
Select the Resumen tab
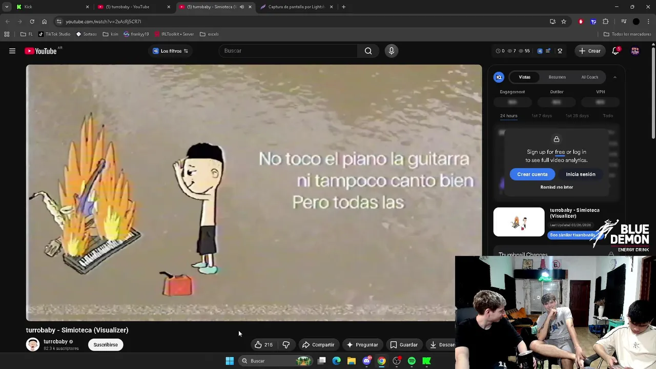(557, 77)
